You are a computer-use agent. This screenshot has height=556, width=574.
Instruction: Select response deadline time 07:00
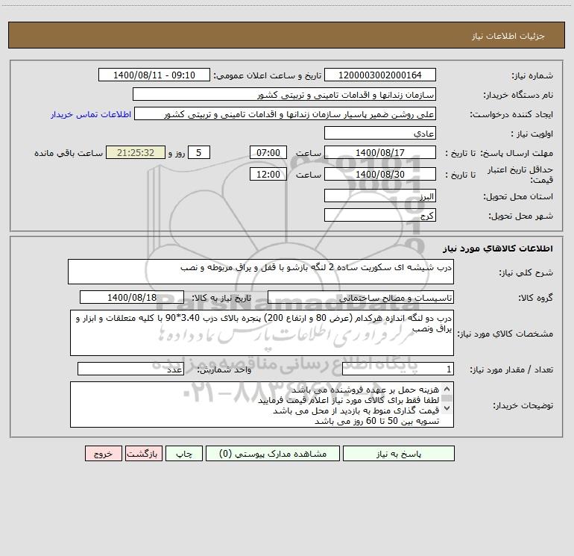(268, 152)
